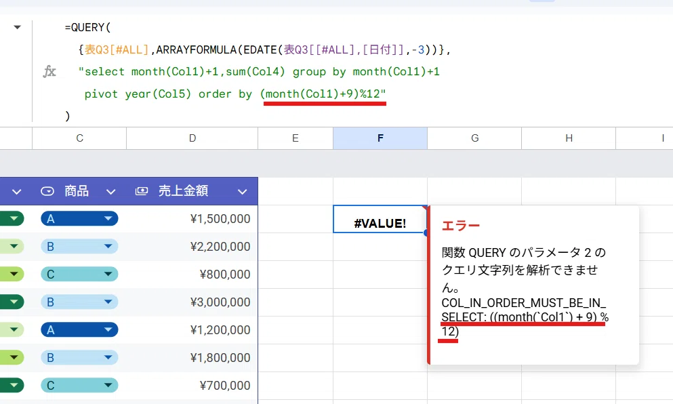Image resolution: width=673 pixels, height=404 pixels.
Task: Open green chip dropdown in ¥2,200,000 row
Action: click(12, 247)
